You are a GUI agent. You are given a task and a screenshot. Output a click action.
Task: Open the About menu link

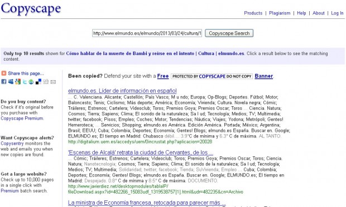(x=319, y=13)
